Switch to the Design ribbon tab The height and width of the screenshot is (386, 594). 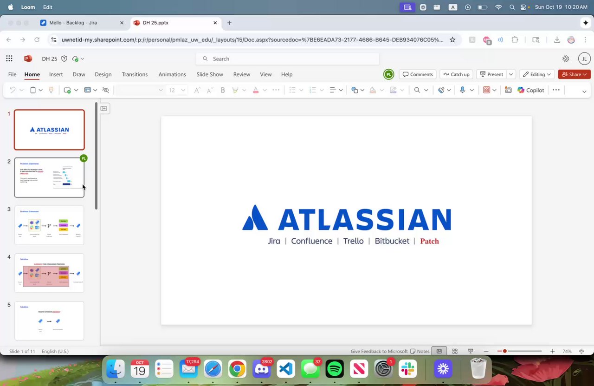[103, 74]
